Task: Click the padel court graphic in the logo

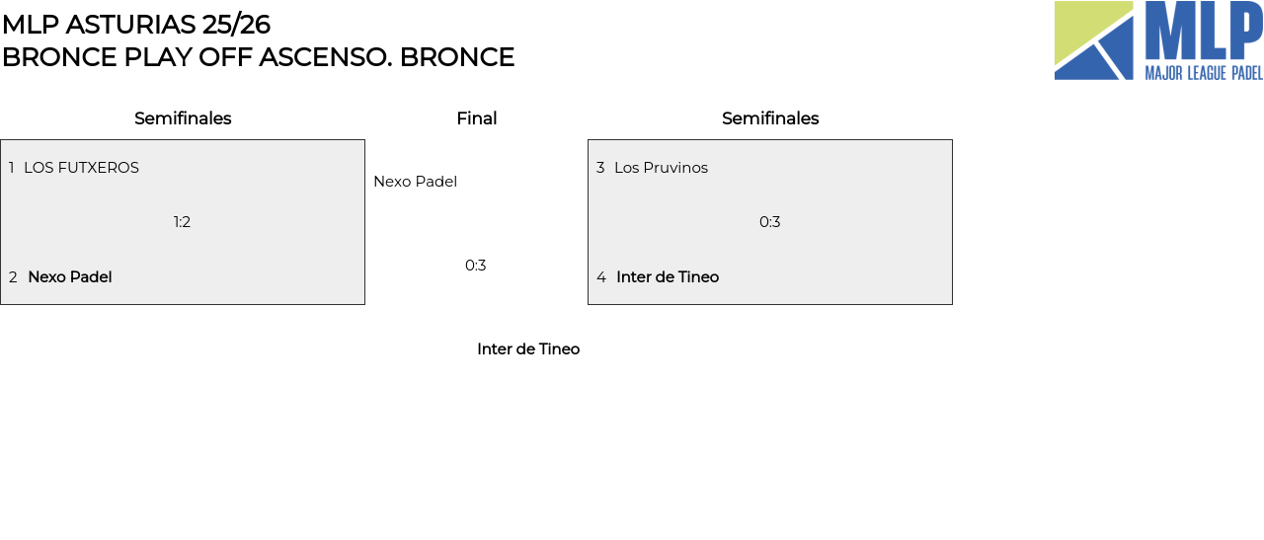Action: 1093,40
